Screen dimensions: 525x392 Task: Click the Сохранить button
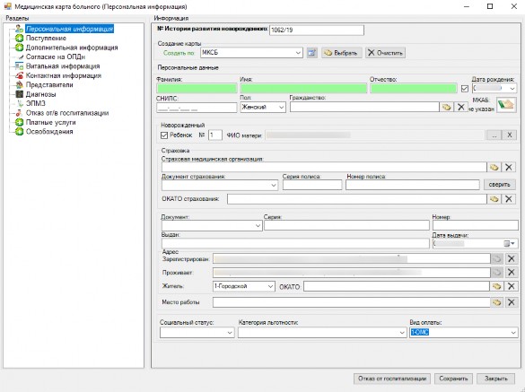(453, 379)
